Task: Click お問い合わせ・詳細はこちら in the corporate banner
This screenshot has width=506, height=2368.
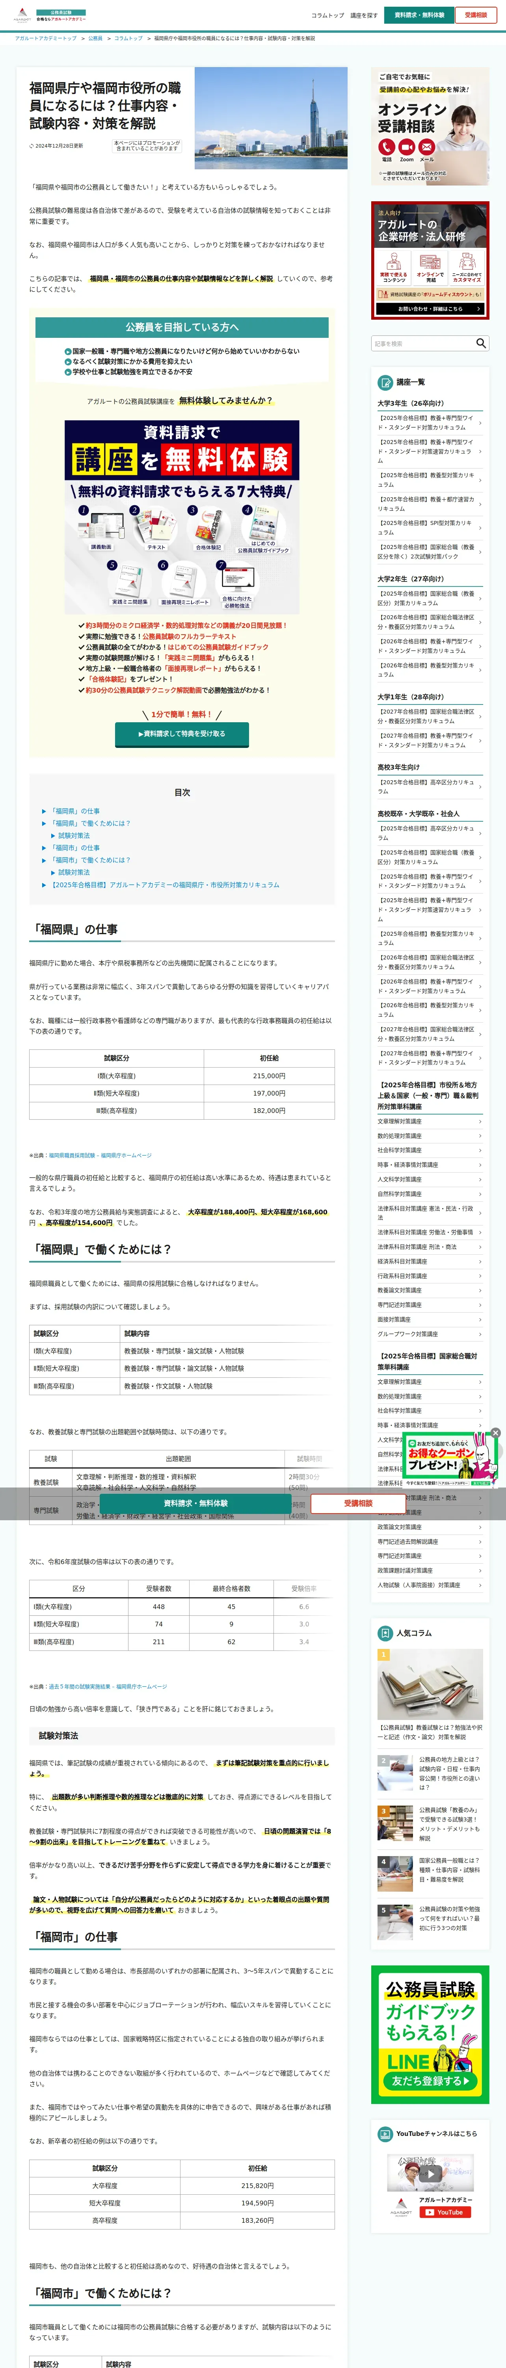Action: (x=430, y=309)
